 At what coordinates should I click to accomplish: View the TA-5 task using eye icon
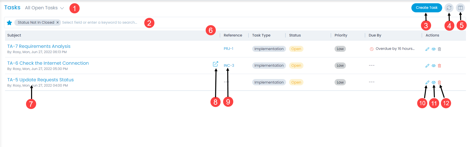[434, 82]
